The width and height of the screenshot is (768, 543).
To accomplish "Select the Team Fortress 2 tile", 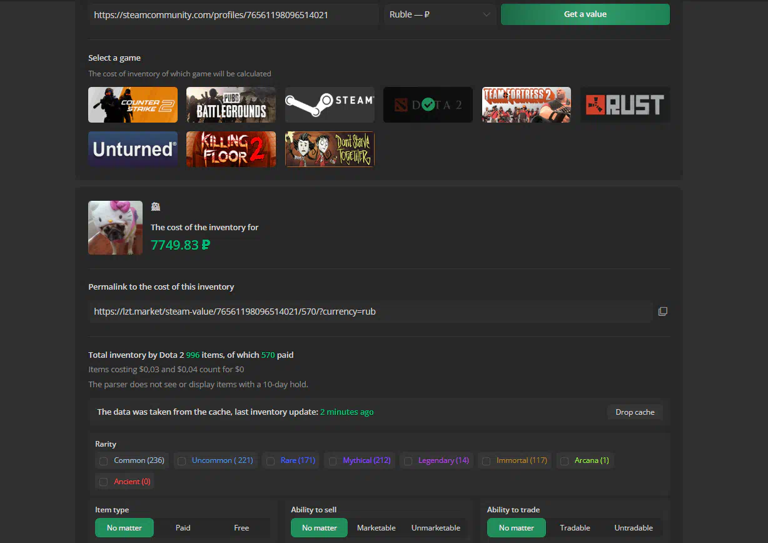I will [527, 104].
